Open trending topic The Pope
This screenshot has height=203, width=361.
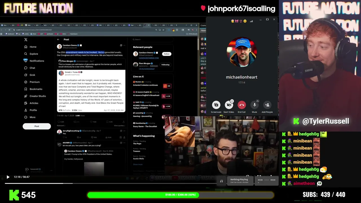[137, 144]
